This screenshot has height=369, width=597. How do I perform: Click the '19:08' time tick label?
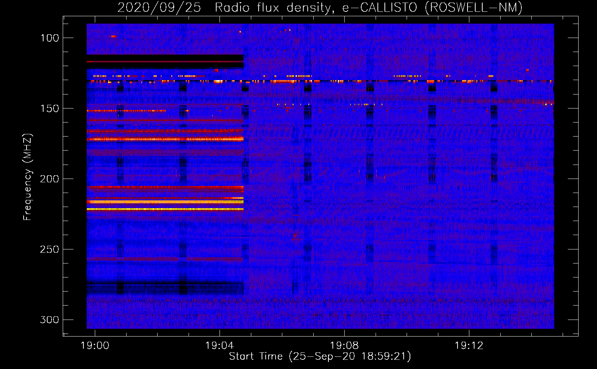(344, 346)
